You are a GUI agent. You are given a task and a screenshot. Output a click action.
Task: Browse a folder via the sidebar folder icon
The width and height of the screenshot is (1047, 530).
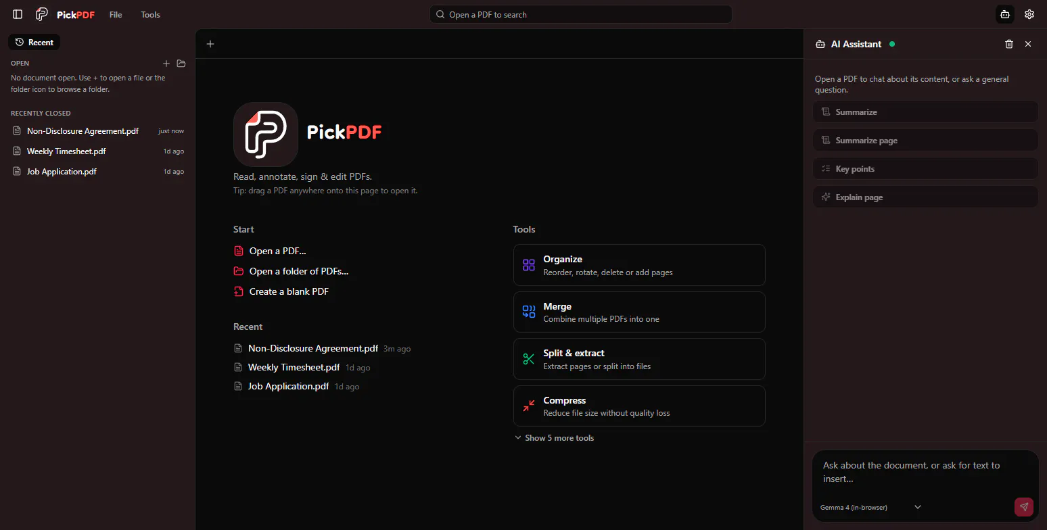tap(181, 64)
